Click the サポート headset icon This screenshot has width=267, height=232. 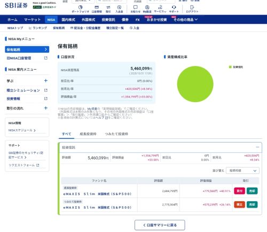(174, 7)
